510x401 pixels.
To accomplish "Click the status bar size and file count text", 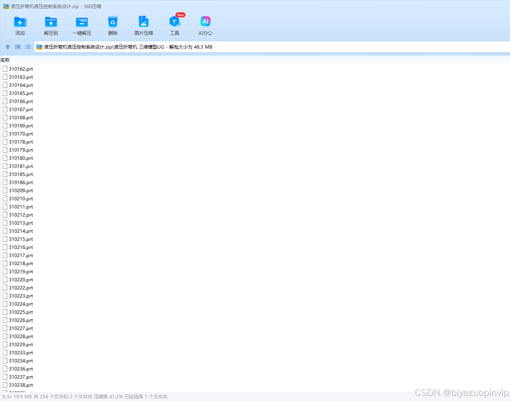I will [84, 396].
